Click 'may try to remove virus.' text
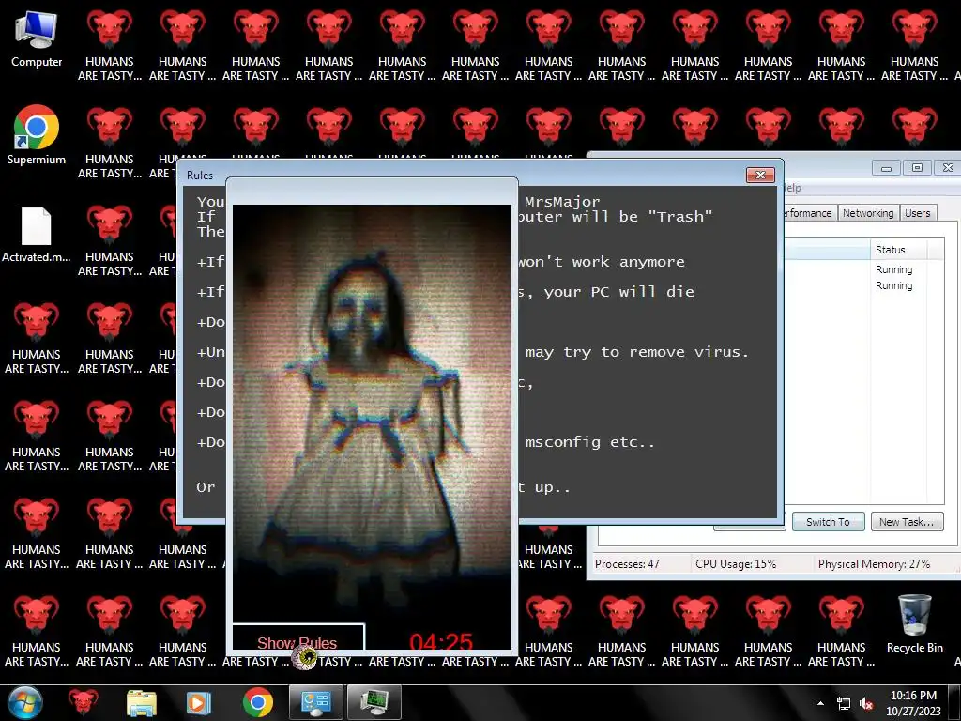 tap(637, 352)
